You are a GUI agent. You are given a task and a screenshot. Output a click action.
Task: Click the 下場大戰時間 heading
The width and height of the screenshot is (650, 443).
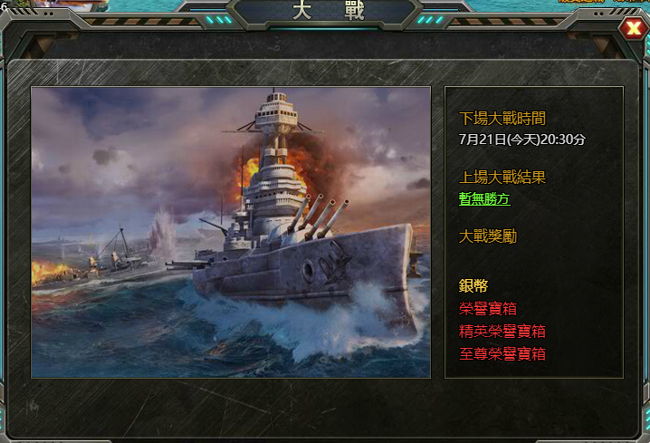click(502, 119)
